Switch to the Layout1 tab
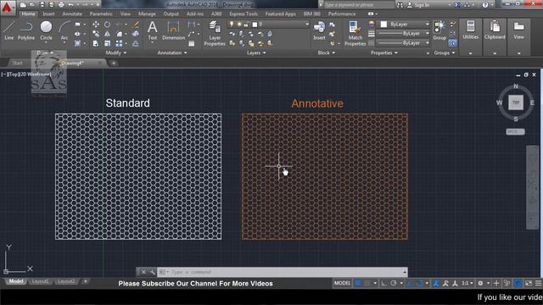Viewport: 543px width, 305px height. click(x=40, y=281)
